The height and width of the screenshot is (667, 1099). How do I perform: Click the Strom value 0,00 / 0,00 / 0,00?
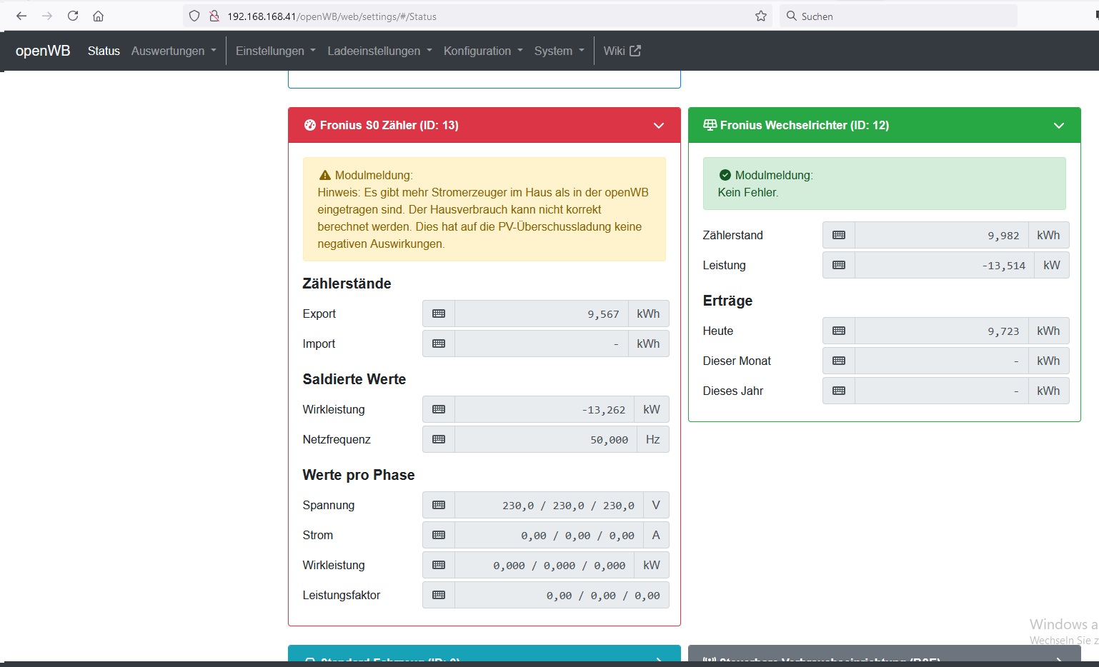click(549, 535)
